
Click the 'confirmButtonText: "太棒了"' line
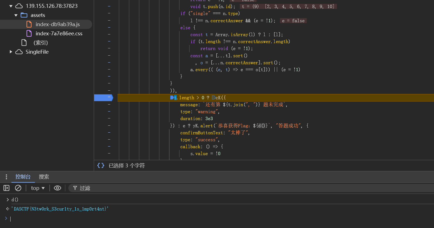(x=215, y=133)
